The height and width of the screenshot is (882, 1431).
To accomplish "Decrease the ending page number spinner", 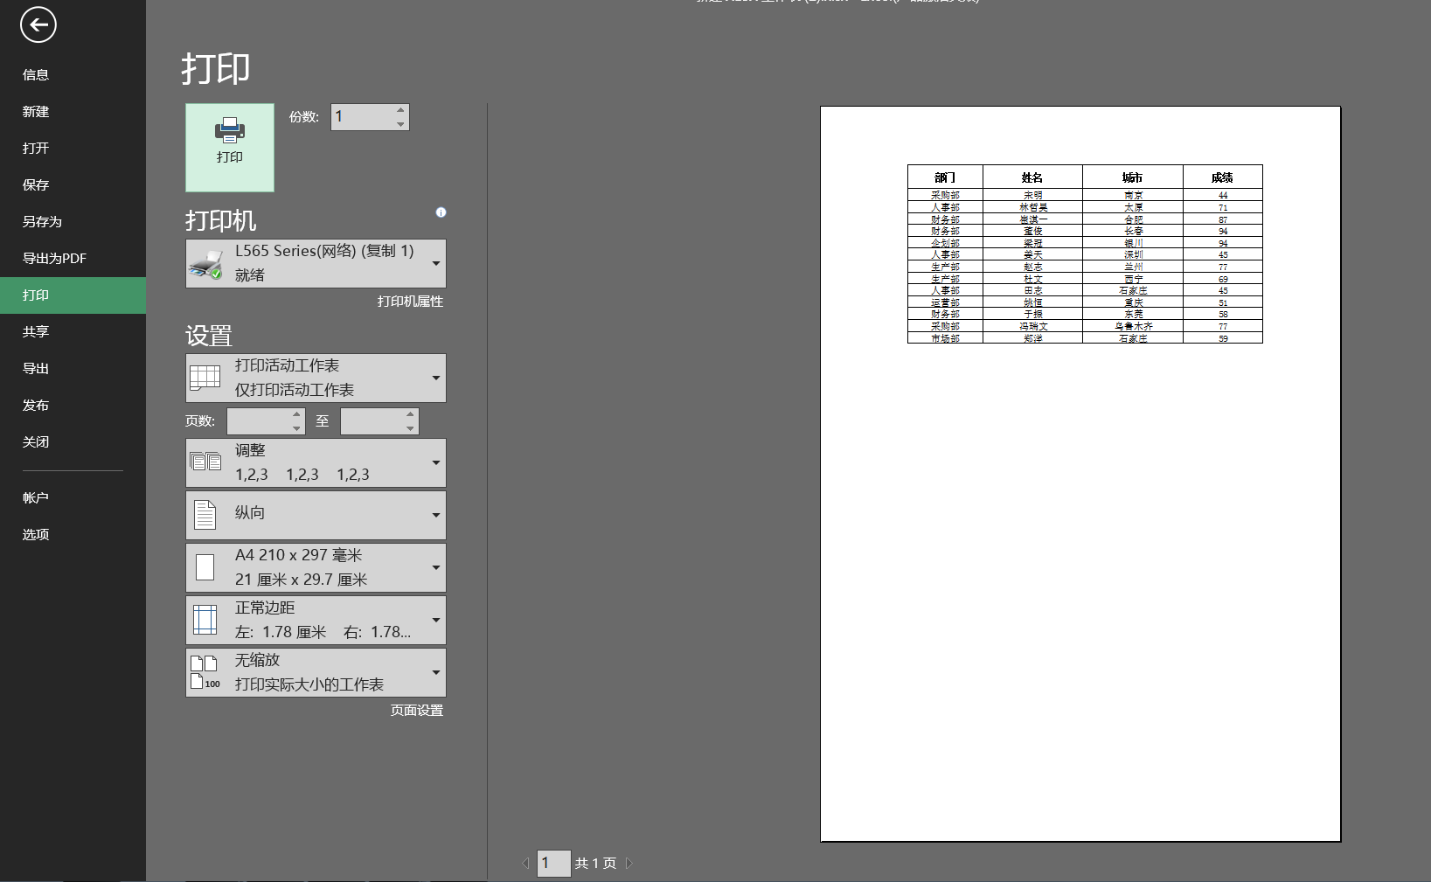I will point(410,427).
